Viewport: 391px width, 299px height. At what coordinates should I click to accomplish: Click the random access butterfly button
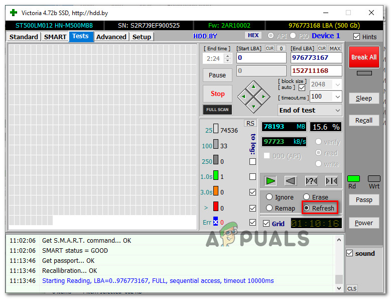pyautogui.click(x=311, y=180)
